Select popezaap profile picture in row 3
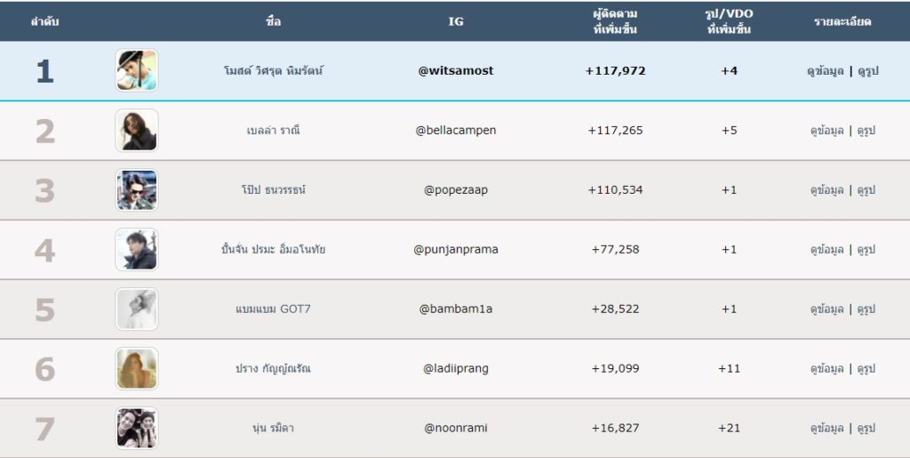Image resolution: width=910 pixels, height=458 pixels. point(136,189)
